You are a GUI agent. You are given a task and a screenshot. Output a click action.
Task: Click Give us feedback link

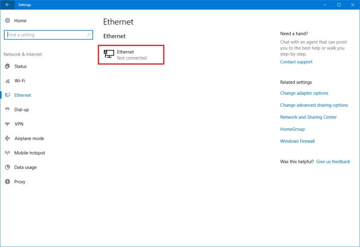point(333,162)
